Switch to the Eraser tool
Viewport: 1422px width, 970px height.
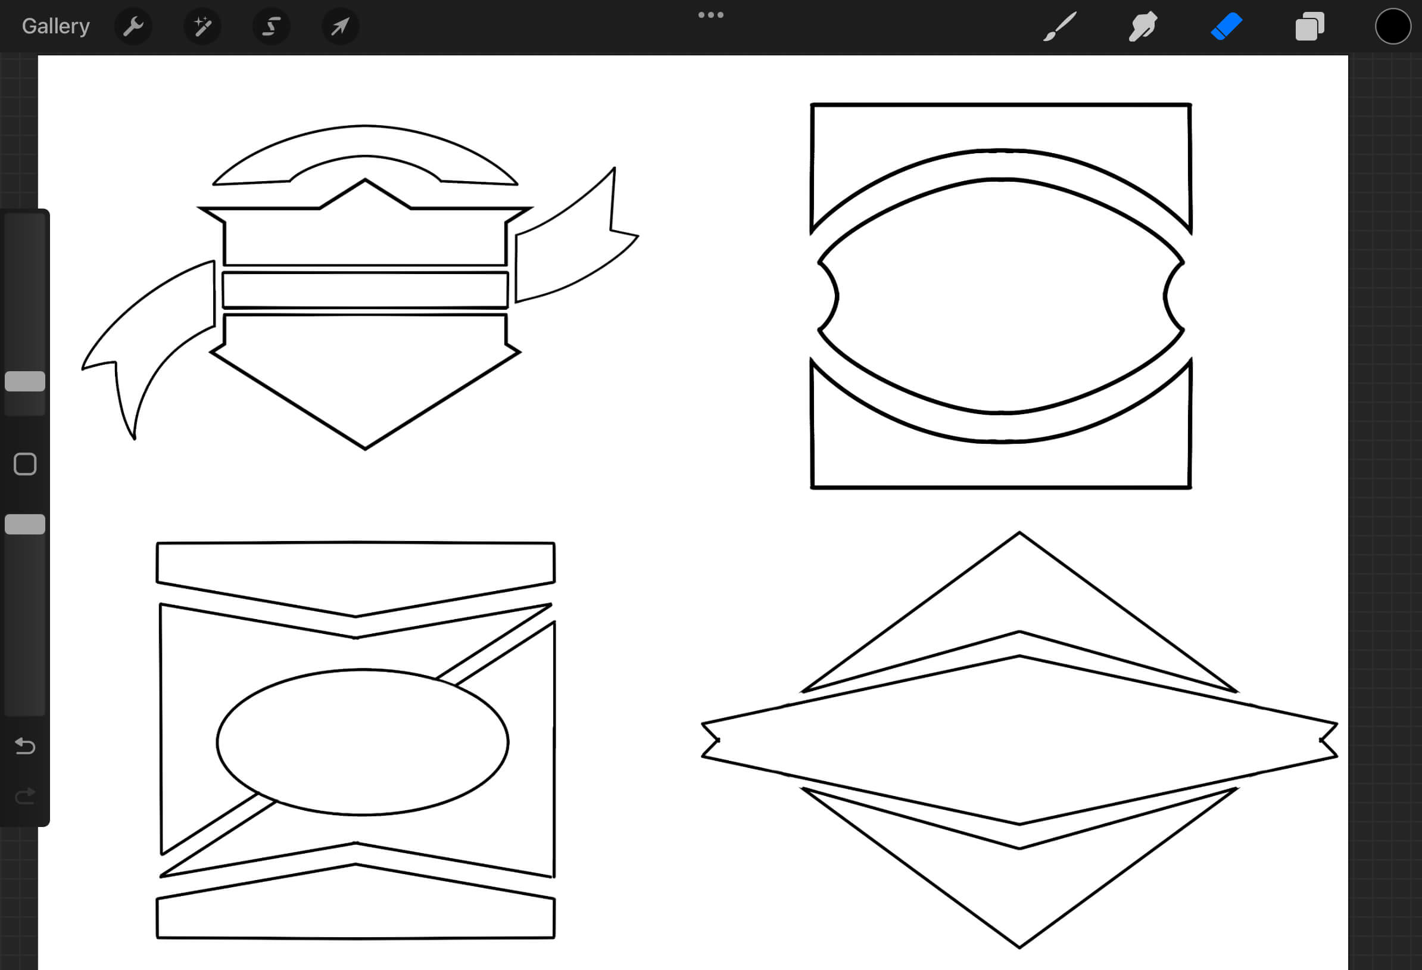pos(1226,26)
